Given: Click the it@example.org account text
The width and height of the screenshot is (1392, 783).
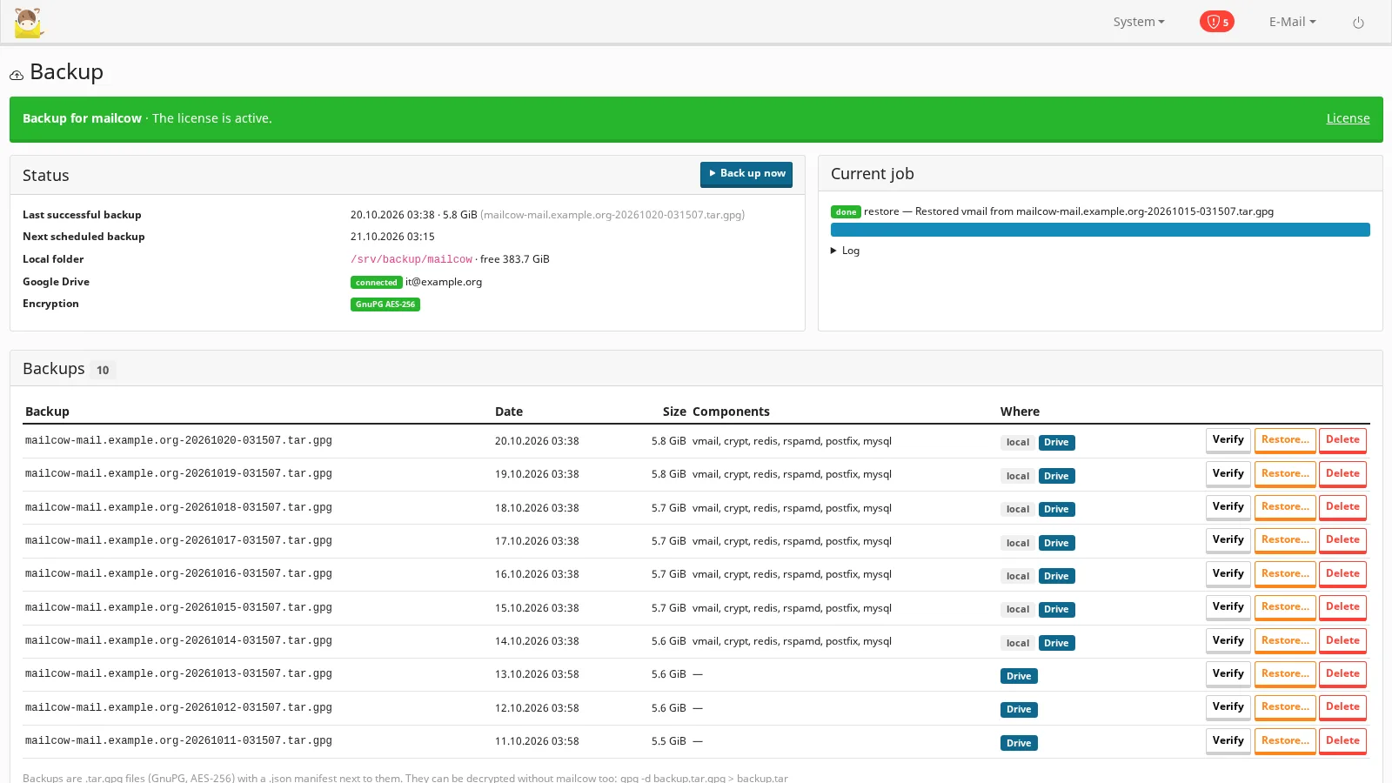Looking at the screenshot, I should click(444, 282).
